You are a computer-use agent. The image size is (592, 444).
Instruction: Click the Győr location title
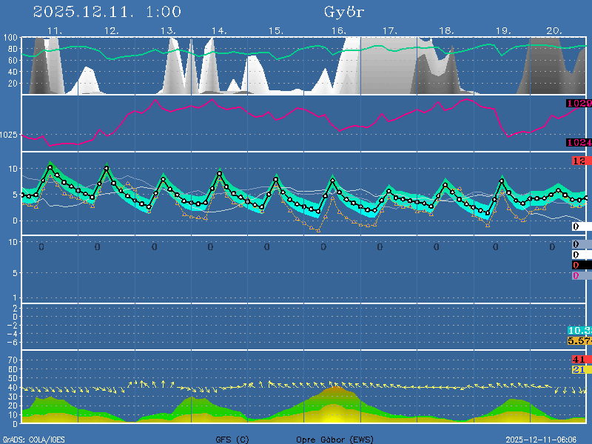click(x=344, y=12)
